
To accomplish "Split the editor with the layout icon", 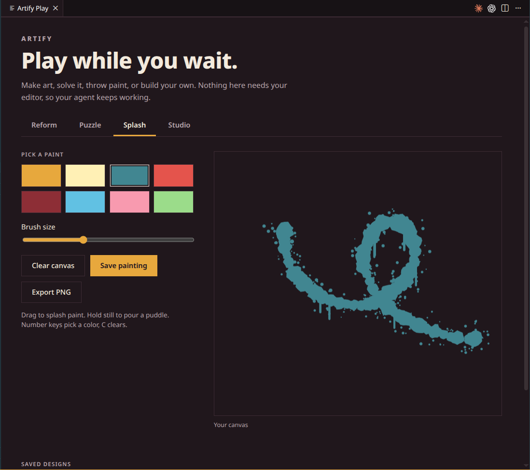I will point(504,9).
